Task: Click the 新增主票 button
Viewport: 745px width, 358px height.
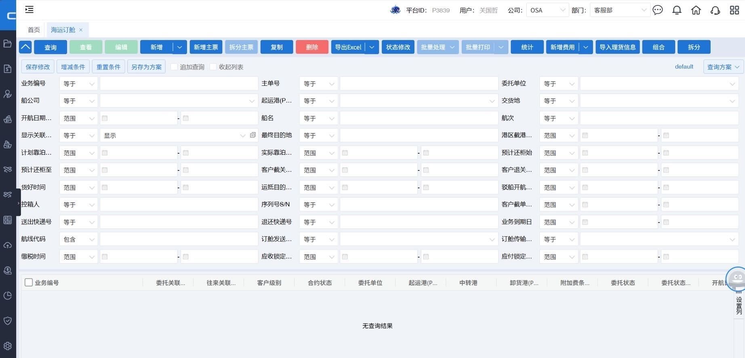Action: [206, 47]
